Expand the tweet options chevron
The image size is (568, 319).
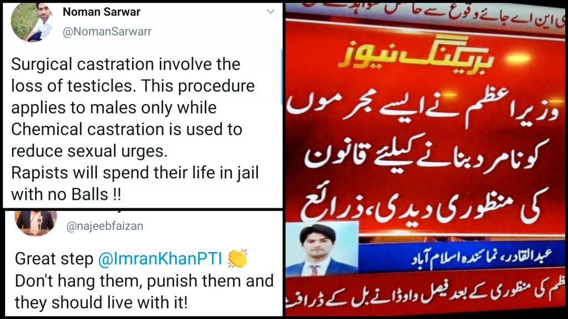(271, 12)
